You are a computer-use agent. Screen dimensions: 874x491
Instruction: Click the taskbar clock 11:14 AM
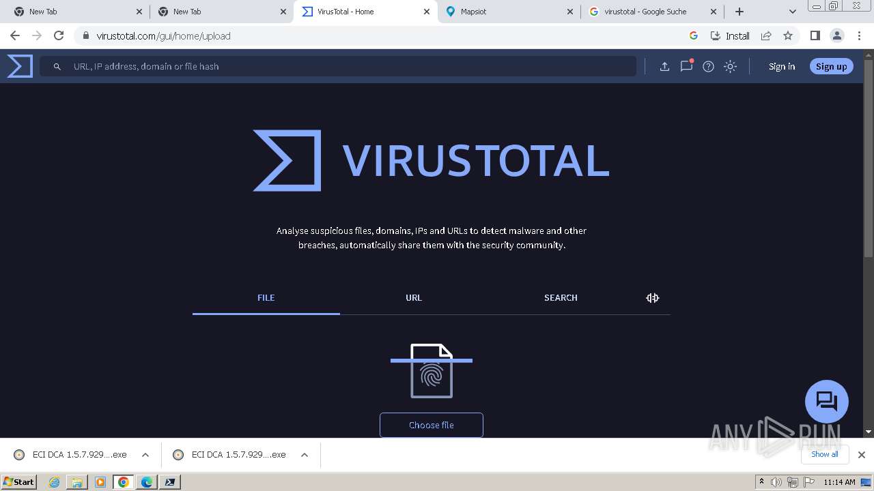(839, 482)
